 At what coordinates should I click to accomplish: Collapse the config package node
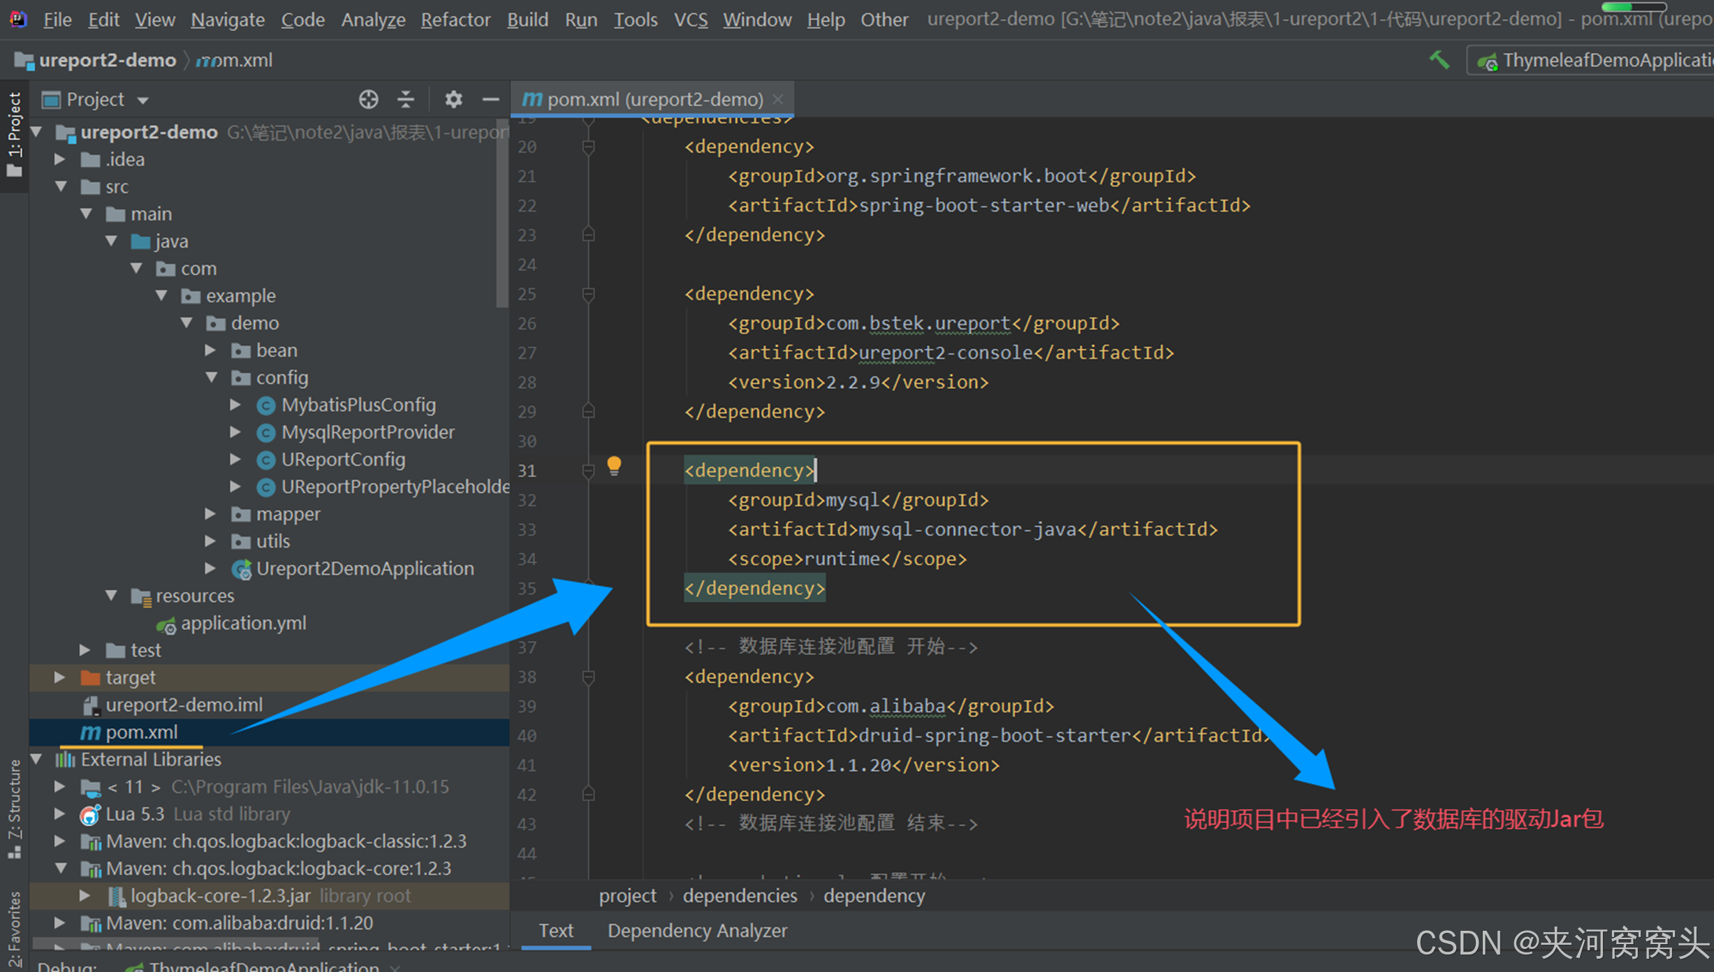212,378
